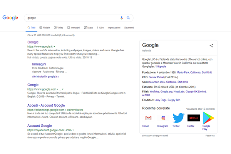Open first Google result title
This screenshot has height=154, width=231.
pyautogui.click(x=33, y=42)
